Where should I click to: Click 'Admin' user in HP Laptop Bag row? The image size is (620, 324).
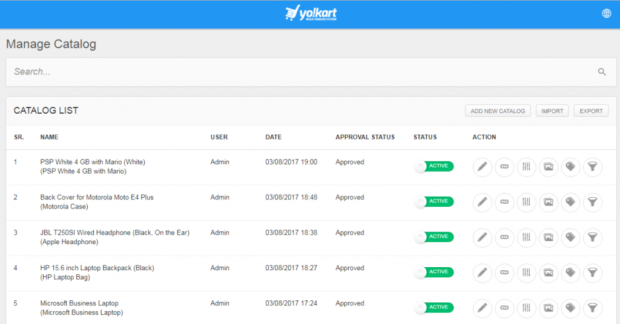pyautogui.click(x=220, y=268)
